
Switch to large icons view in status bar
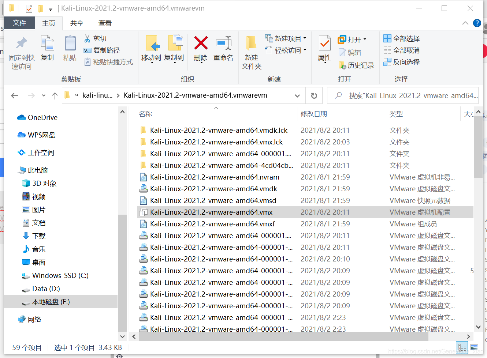click(474, 347)
